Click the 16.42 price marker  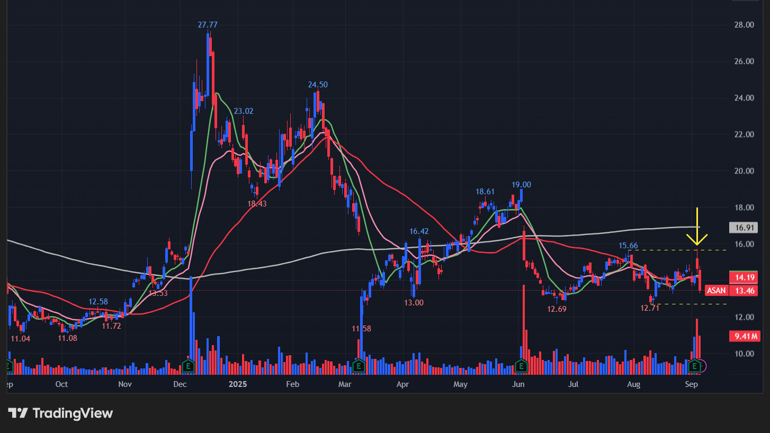tap(419, 231)
